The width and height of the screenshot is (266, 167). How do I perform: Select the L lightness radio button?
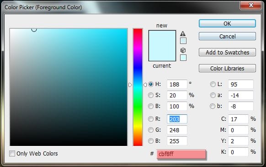pyautogui.click(x=213, y=84)
